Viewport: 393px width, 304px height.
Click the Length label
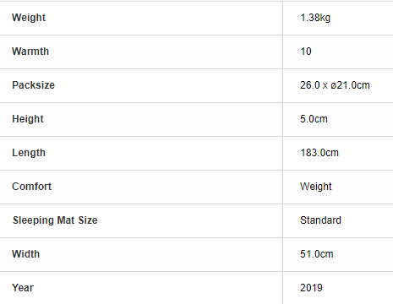tap(29, 153)
